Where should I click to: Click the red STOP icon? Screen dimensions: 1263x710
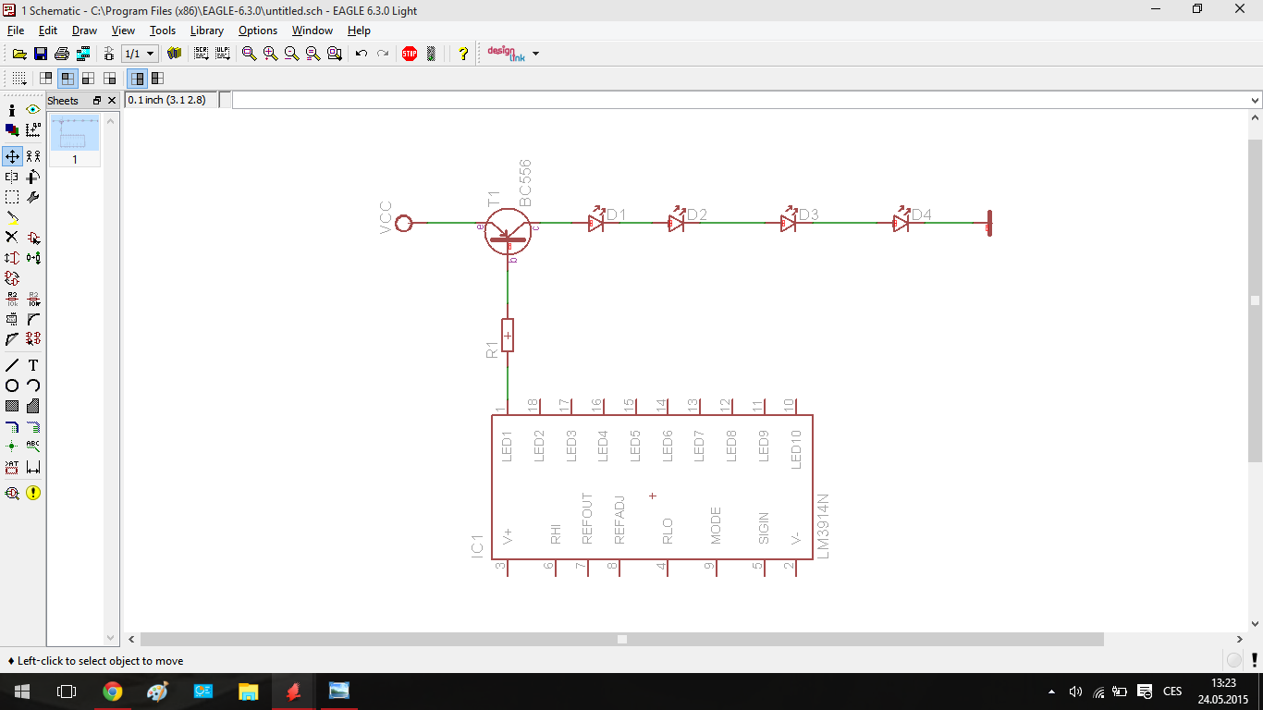tap(410, 54)
